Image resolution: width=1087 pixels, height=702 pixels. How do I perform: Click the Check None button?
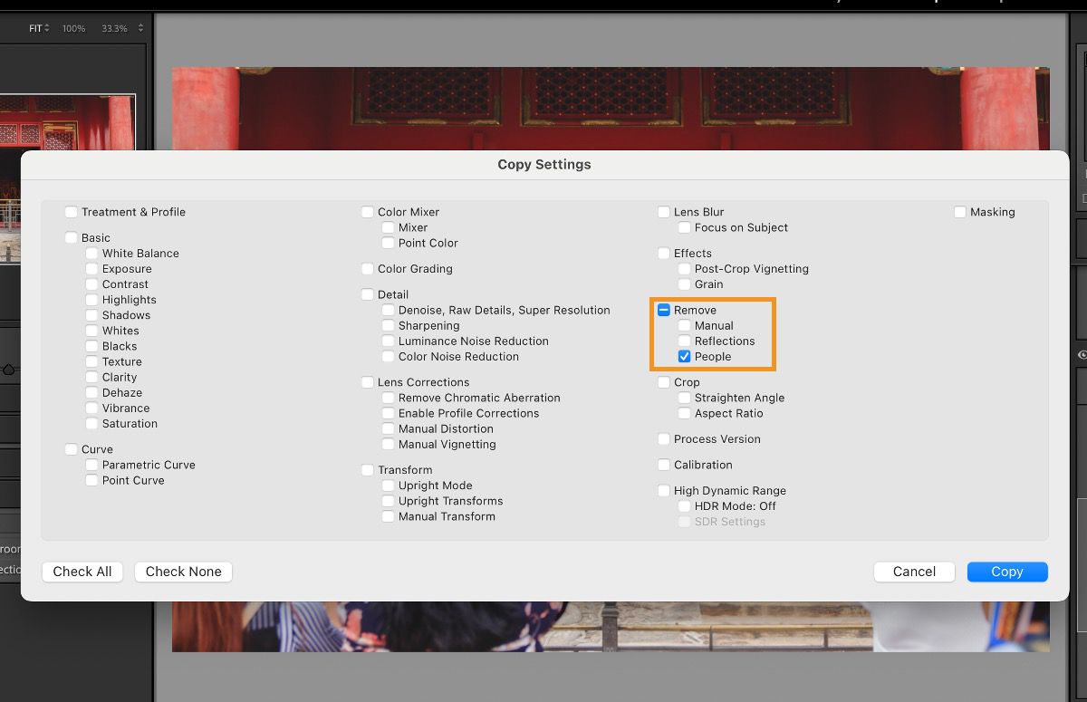183,572
